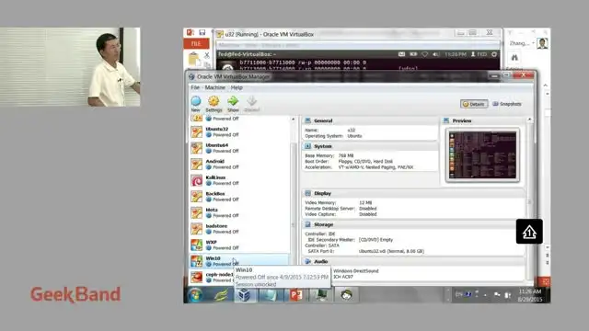Click the taskbar clock showing 11:26 AM

click(x=530, y=295)
